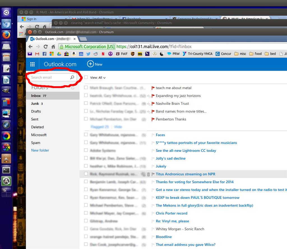Image resolution: width=287 pixels, height=249 pixels.
Task: Delete the Titus Andronicus message via trash icon
Action: tap(148, 174)
